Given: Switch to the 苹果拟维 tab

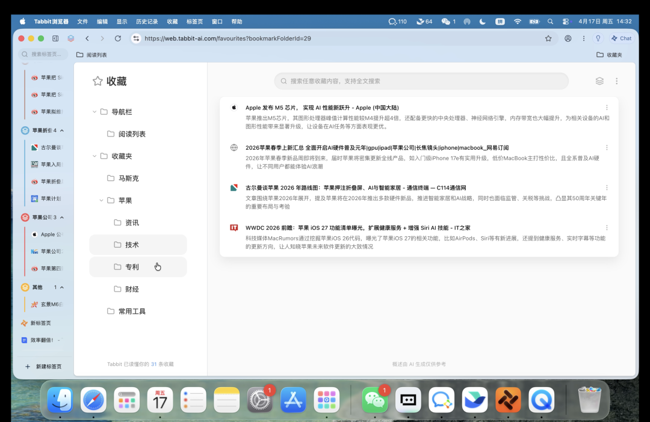Looking at the screenshot, I should coord(47,112).
